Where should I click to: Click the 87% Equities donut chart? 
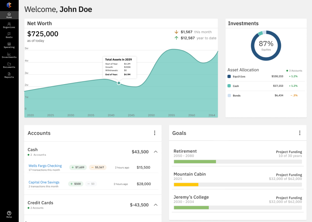[266, 46]
